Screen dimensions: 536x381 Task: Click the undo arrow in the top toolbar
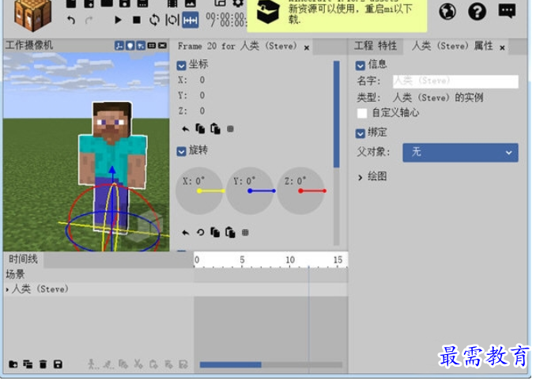71,21
